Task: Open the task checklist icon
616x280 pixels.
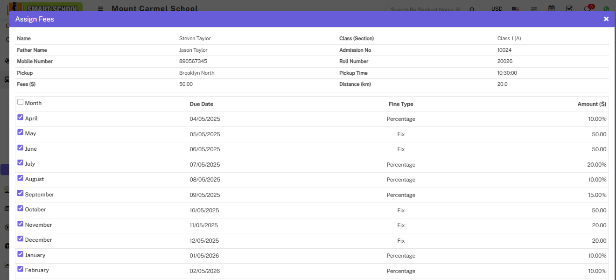Action: (x=569, y=9)
